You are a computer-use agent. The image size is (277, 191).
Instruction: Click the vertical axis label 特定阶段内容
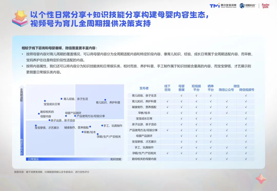[22, 147]
